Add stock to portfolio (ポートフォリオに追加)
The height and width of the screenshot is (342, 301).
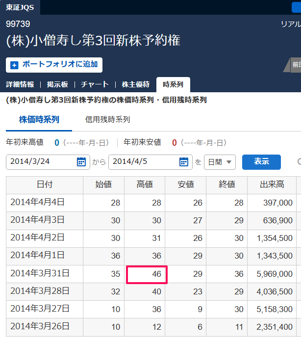click(54, 65)
